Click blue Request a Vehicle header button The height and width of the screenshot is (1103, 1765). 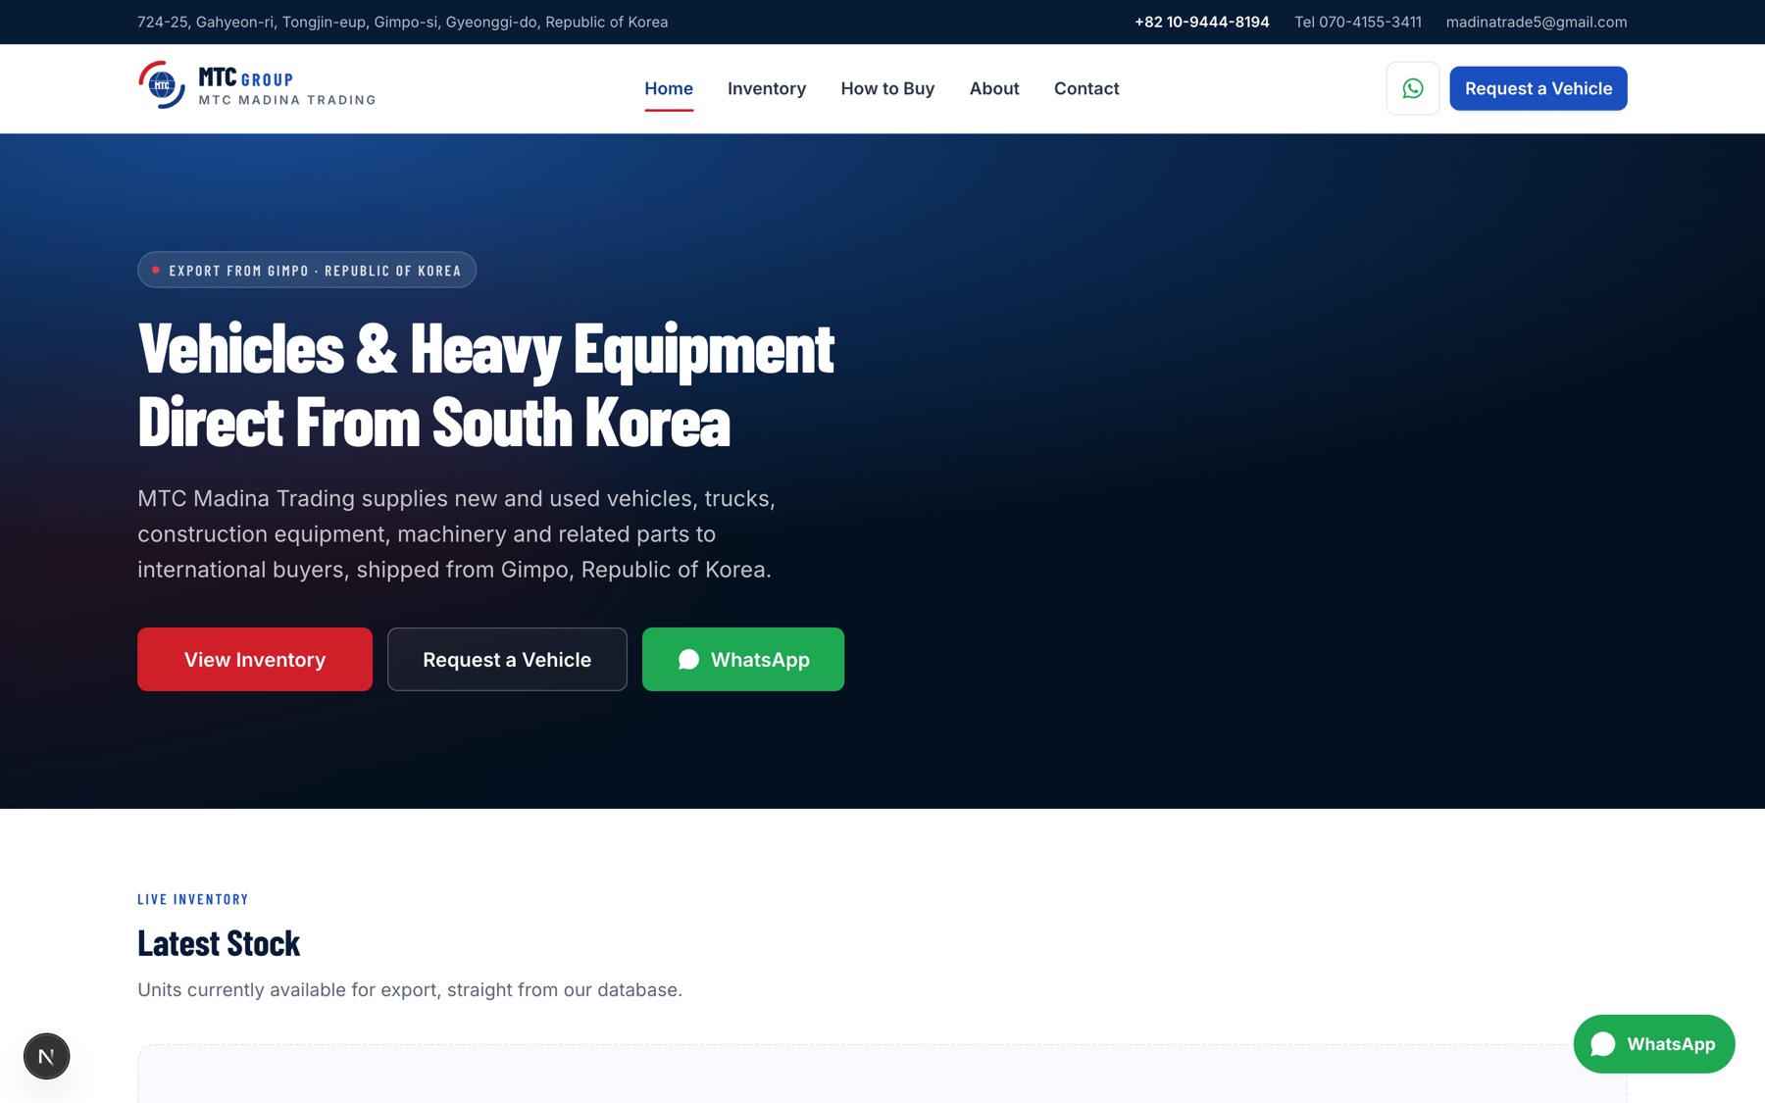[1538, 88]
